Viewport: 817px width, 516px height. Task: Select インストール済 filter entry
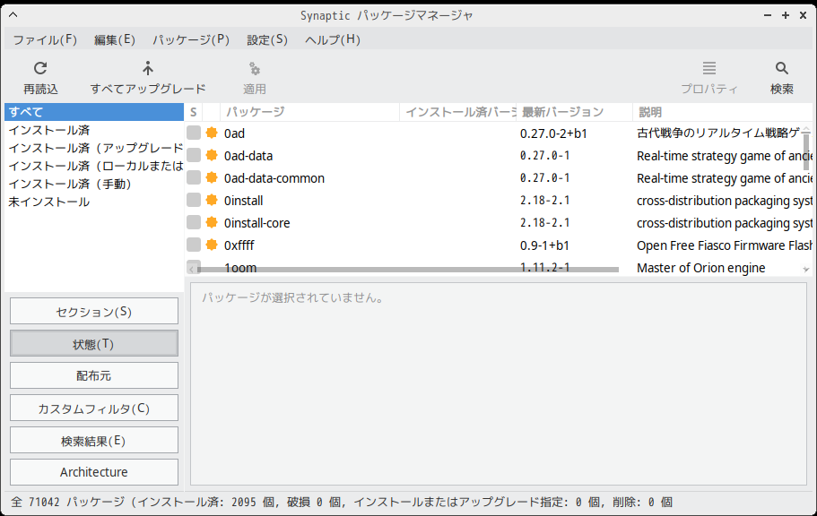(x=94, y=130)
